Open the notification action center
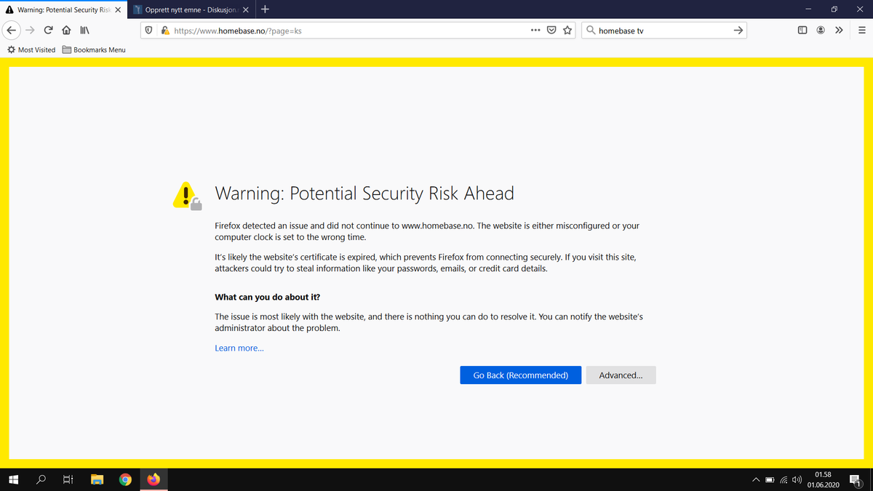This screenshot has height=491, width=873. click(x=856, y=479)
